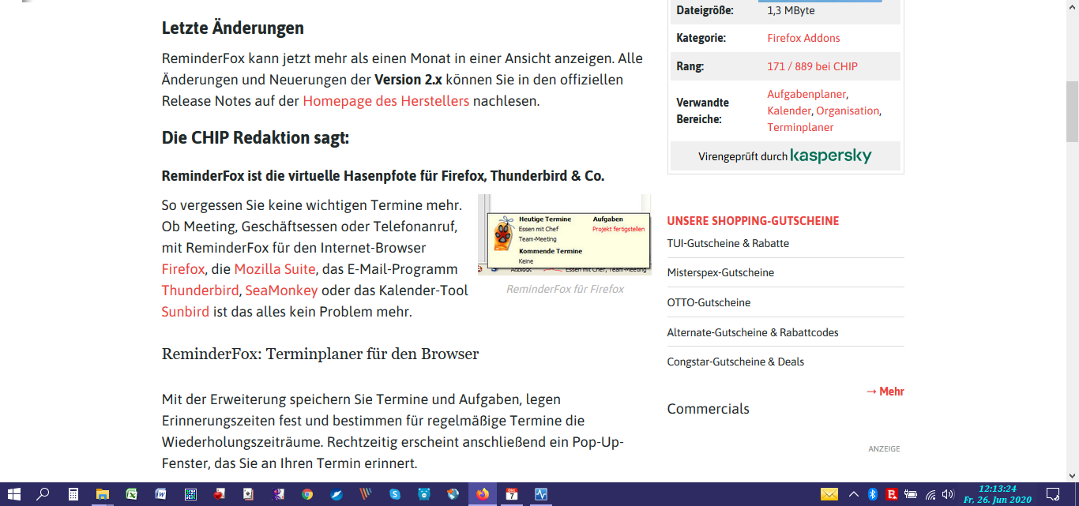Viewport: 1079px width, 506px height.
Task: Open the Organisation related link
Action: [x=848, y=111]
